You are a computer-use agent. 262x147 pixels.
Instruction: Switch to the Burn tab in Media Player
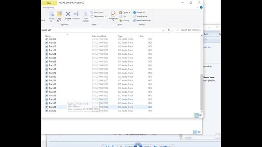[x=206, y=34]
